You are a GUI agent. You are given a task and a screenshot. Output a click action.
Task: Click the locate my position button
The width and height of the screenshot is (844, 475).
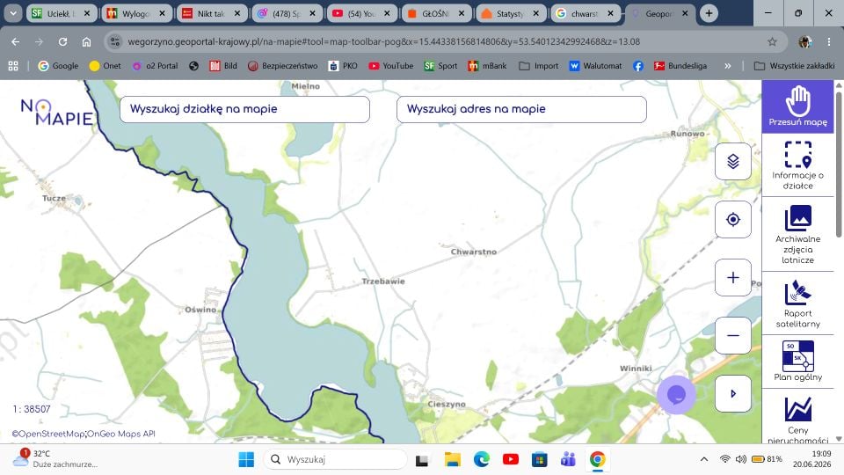733,219
